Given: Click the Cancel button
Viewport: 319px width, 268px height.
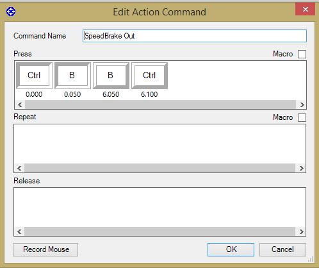Looking at the screenshot, I should pos(282,249).
